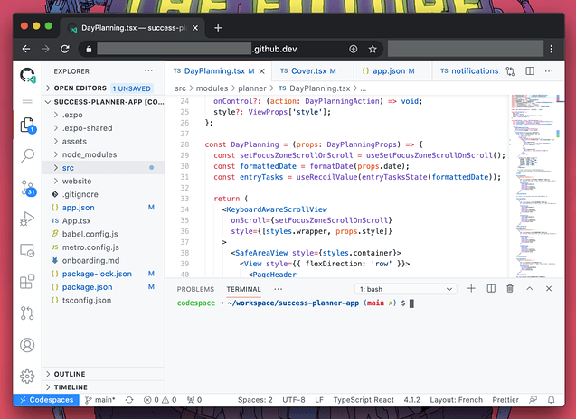Open Explorer Views and More Actions ellipsis
The height and width of the screenshot is (419, 576).
point(148,70)
